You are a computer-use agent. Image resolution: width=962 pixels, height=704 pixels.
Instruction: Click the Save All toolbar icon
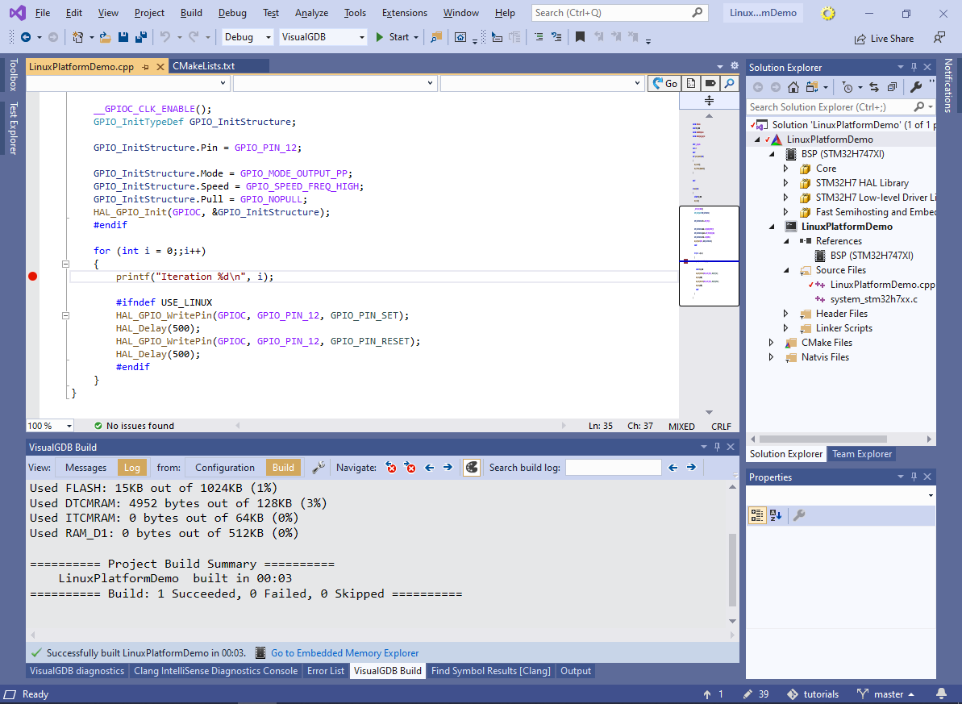tap(140, 37)
